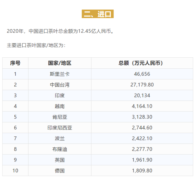
Task: Click the '国家/地区' column header
Action: click(60, 63)
